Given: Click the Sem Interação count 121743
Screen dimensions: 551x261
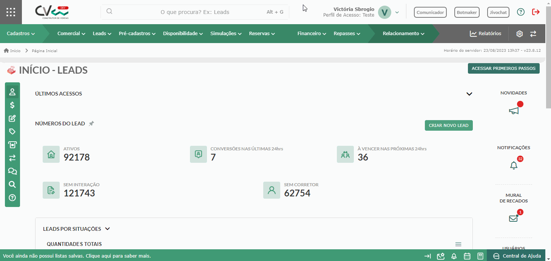Looking at the screenshot, I should click(79, 193).
